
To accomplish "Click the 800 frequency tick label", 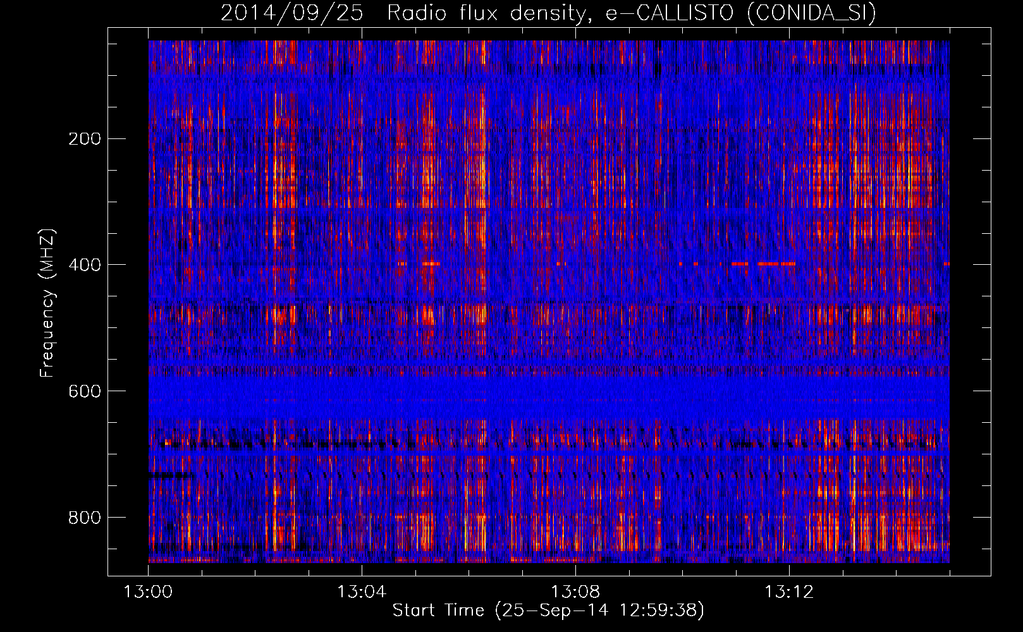I will click(85, 518).
